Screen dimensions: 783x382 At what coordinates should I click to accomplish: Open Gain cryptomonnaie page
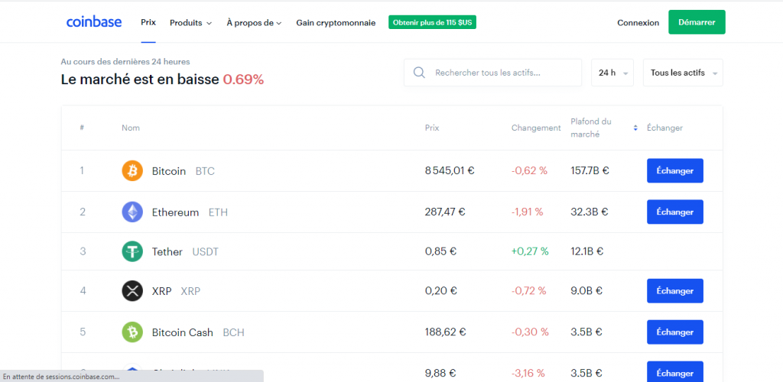tap(336, 23)
